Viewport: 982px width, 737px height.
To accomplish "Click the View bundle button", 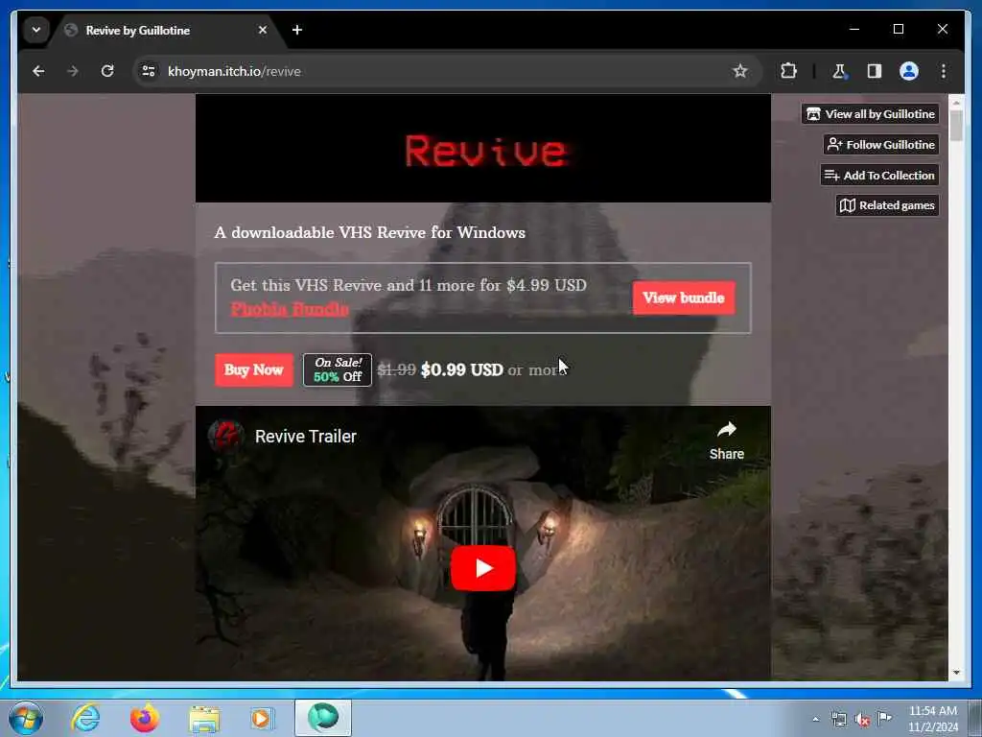I will (x=683, y=297).
